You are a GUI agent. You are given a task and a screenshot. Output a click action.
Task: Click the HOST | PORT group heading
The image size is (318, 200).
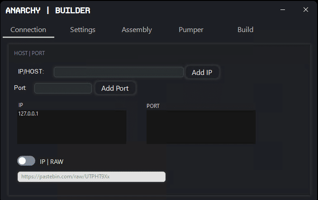[x=29, y=53]
